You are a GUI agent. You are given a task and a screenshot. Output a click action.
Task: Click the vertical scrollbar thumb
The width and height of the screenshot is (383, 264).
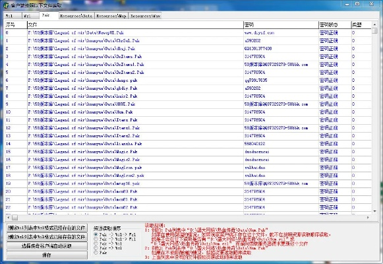coord(374,31)
